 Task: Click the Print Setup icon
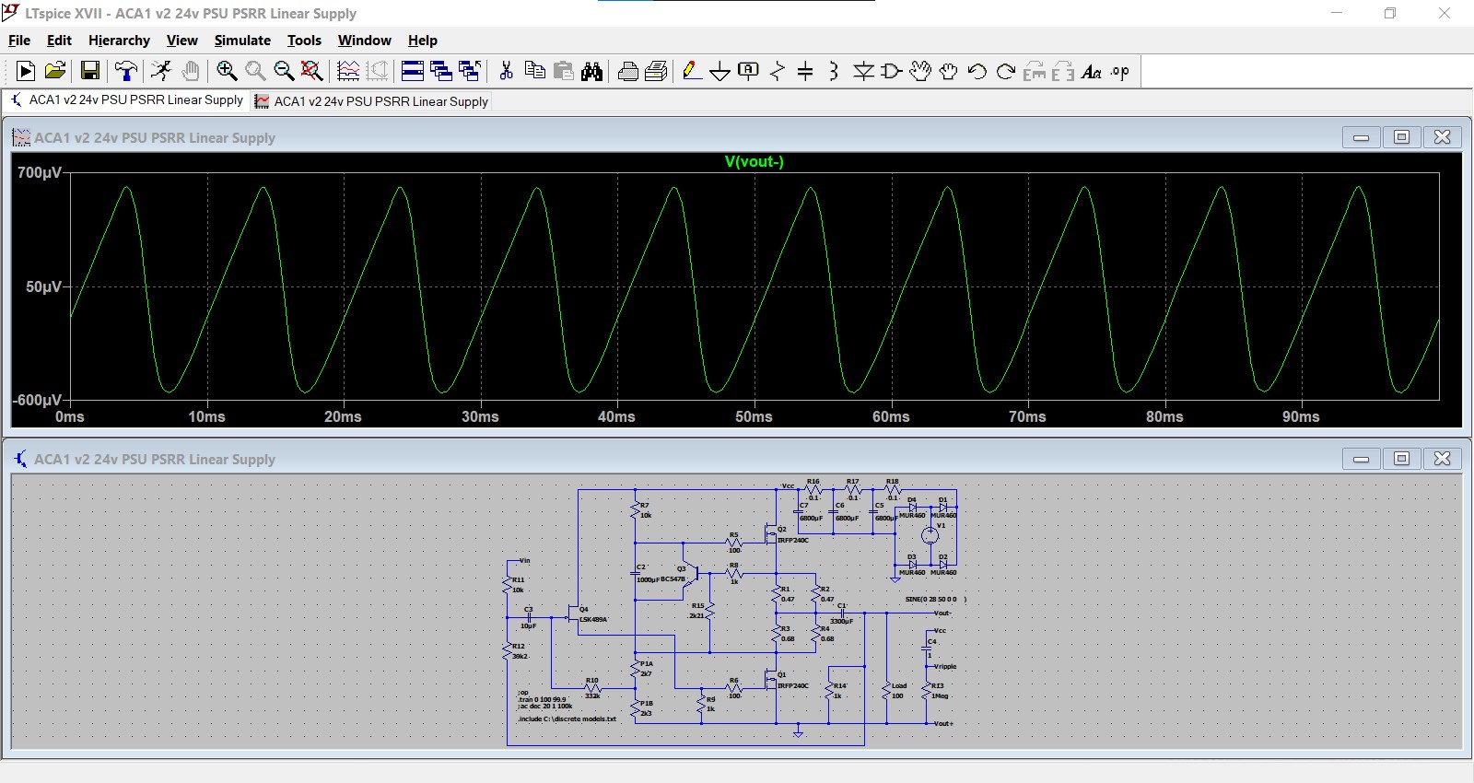click(628, 71)
